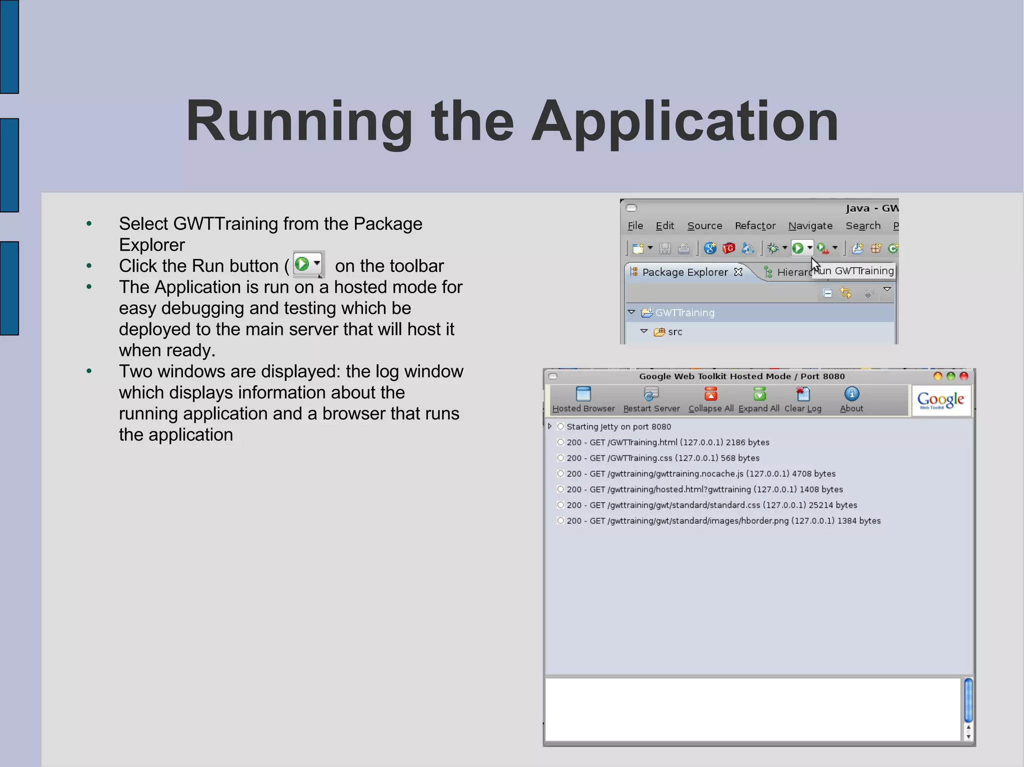Open the Navigate menu
1024x767 pixels.
tap(810, 225)
